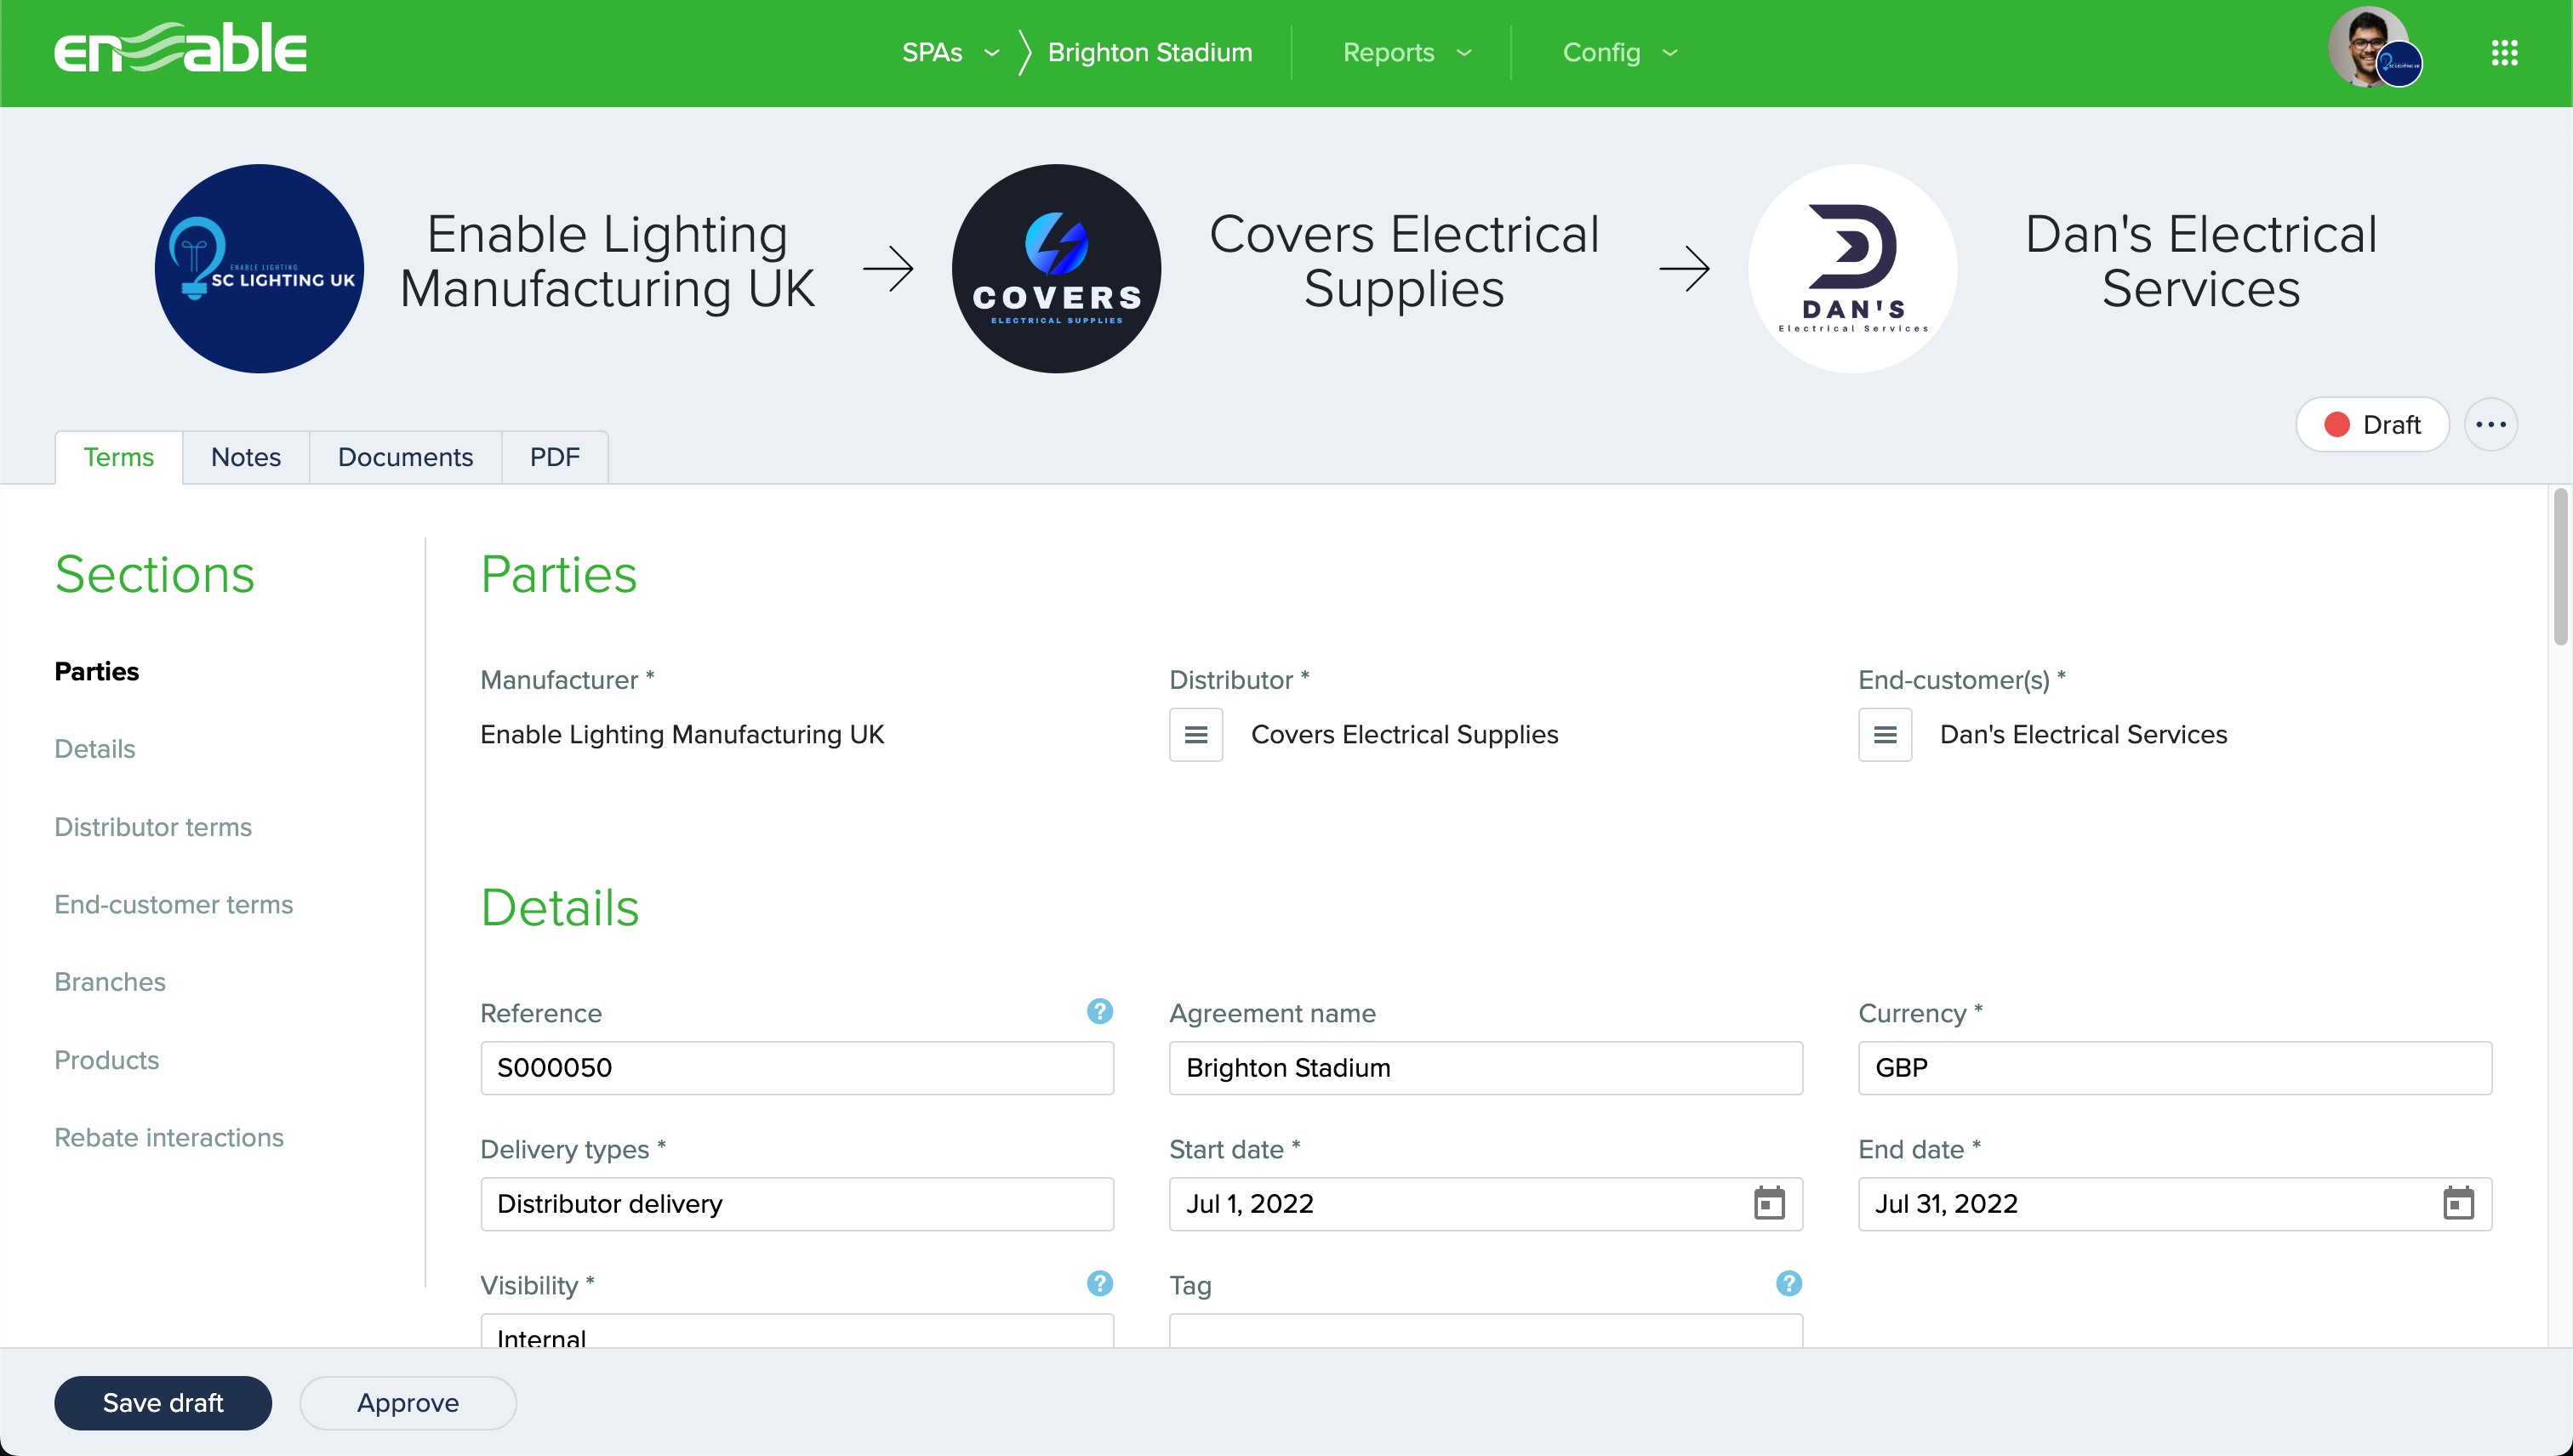Open the three-dots more options button
Image resolution: width=2573 pixels, height=1456 pixels.
(x=2490, y=425)
